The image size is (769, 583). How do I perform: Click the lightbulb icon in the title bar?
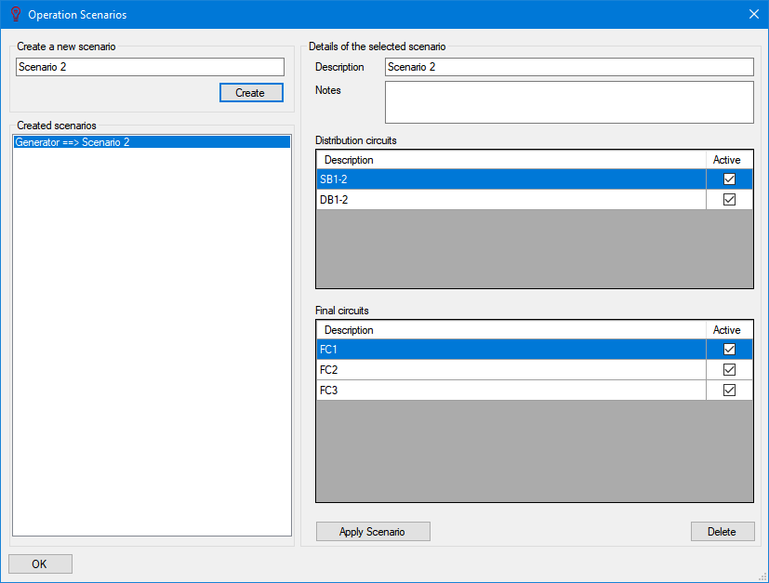(x=16, y=14)
